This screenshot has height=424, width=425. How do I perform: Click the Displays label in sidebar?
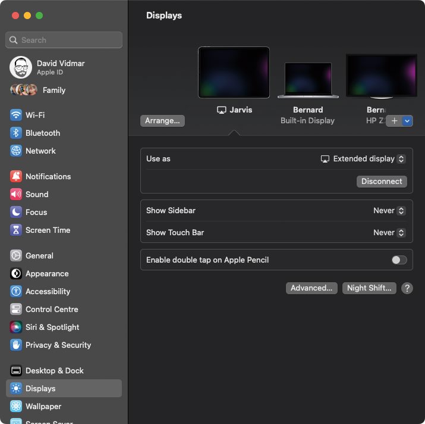coord(40,388)
